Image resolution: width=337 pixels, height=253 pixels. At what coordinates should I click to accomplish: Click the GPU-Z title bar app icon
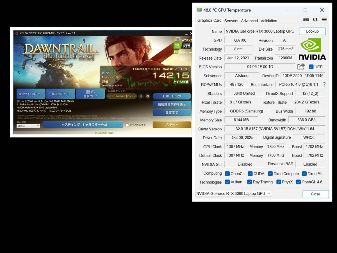tap(199, 10)
